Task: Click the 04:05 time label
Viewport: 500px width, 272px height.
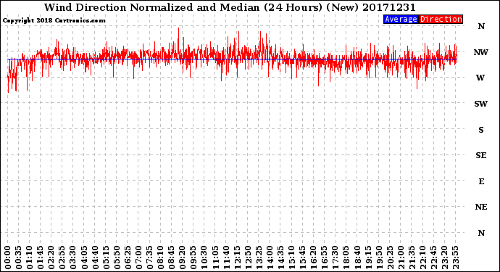Action: click(84, 257)
